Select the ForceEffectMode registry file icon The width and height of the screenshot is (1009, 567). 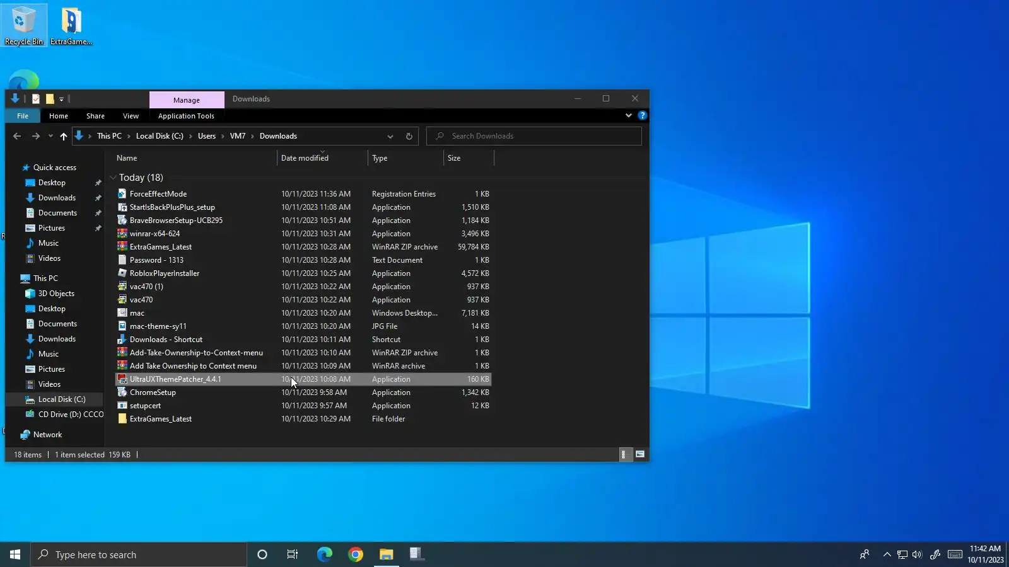tap(122, 194)
